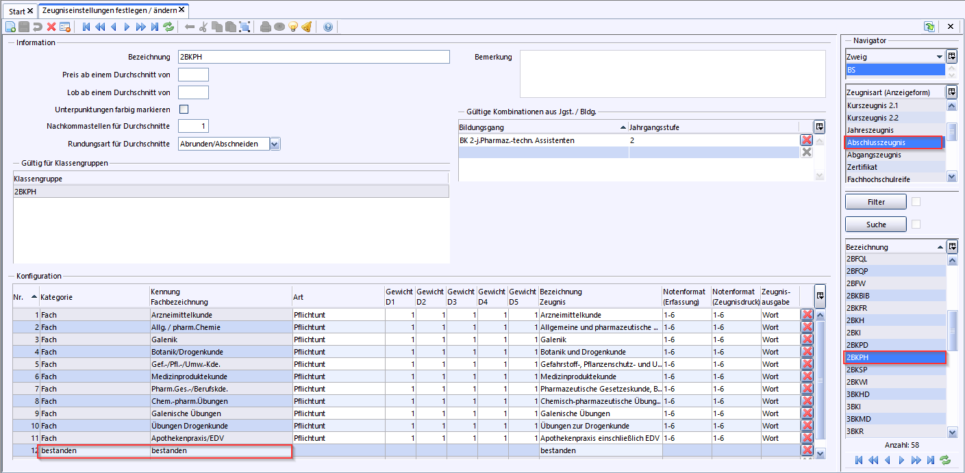Screen dimensions: 965x473
Task: Delete row 1 Arzneimittelkunde with red X
Action: click(807, 315)
